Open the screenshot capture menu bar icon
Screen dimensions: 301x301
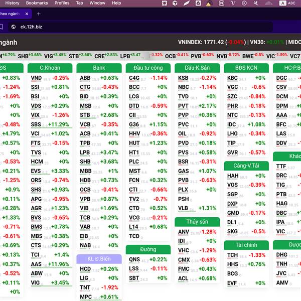click(x=165, y=3)
